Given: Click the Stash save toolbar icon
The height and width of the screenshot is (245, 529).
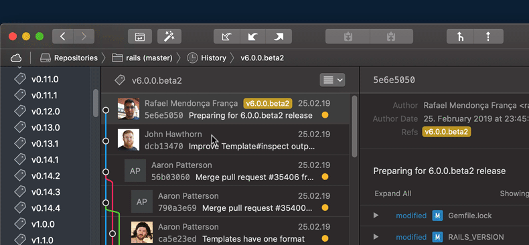Looking at the screenshot, I should (x=348, y=36).
